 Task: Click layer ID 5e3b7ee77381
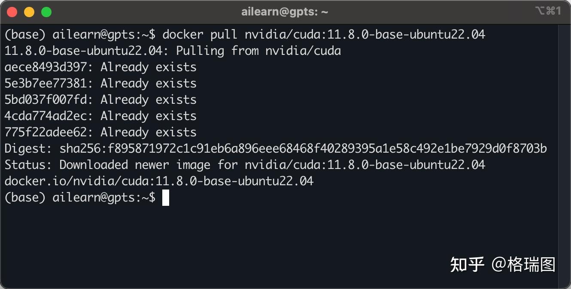tap(49, 84)
